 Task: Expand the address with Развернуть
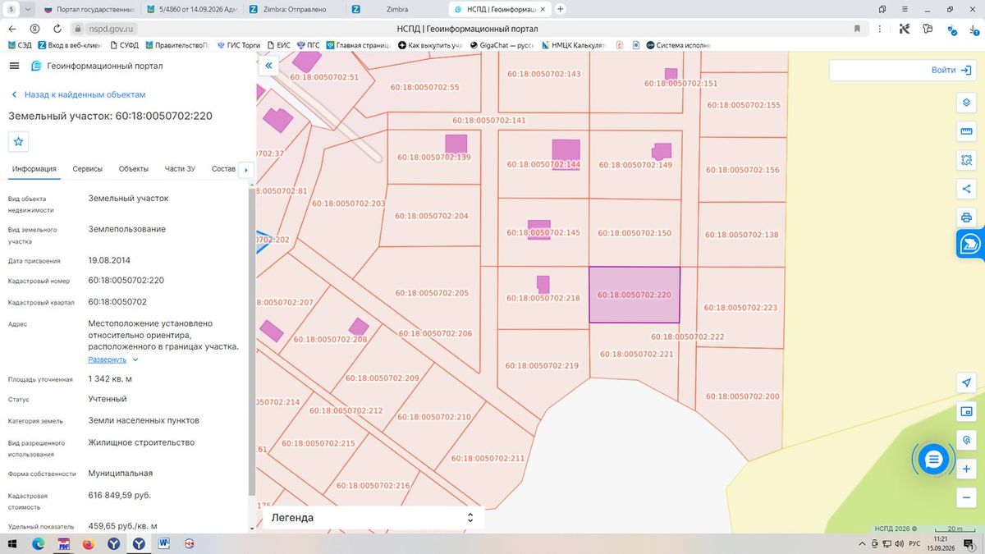(113, 359)
